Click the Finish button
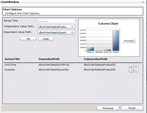Viewport: 147px width, 113px height. [x=132, y=108]
